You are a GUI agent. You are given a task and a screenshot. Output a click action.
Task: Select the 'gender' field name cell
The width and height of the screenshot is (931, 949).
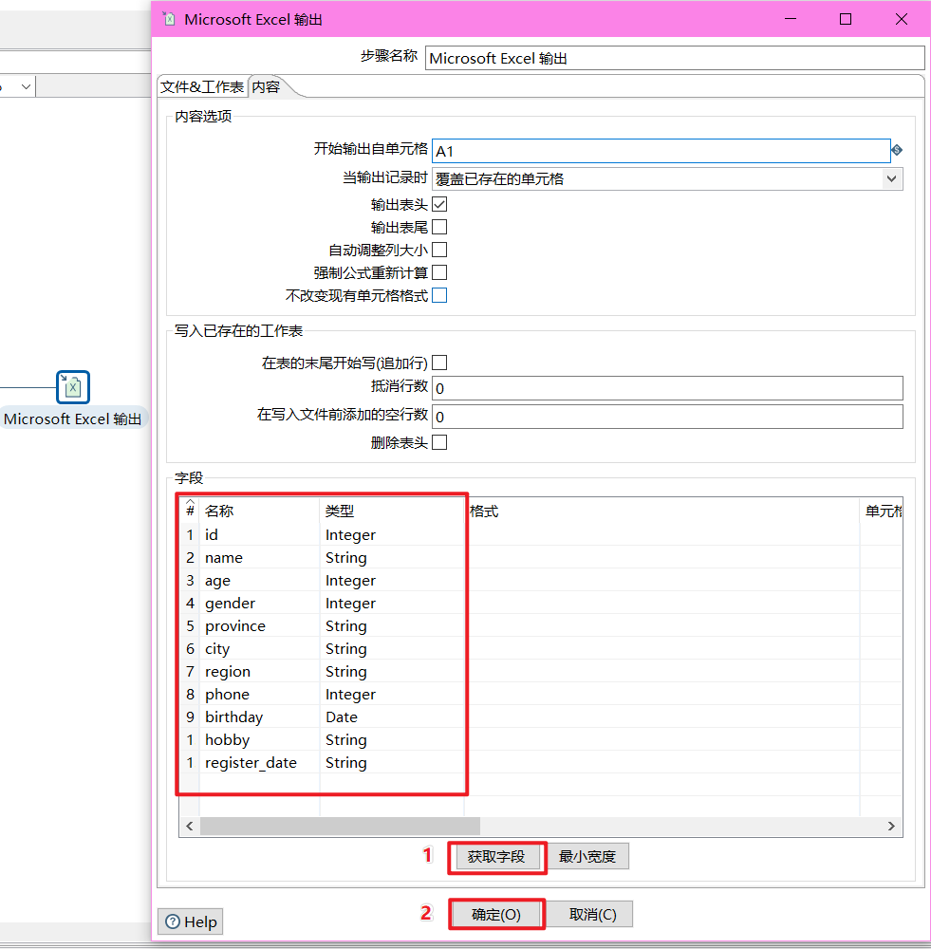tap(259, 603)
